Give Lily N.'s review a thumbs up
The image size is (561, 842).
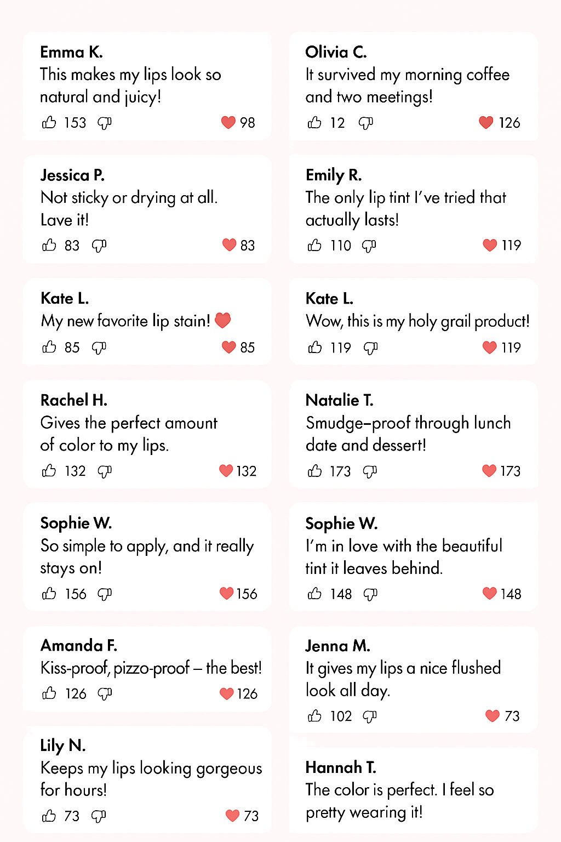(x=49, y=816)
